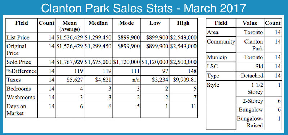Select the Bedrooms row label

(18, 89)
